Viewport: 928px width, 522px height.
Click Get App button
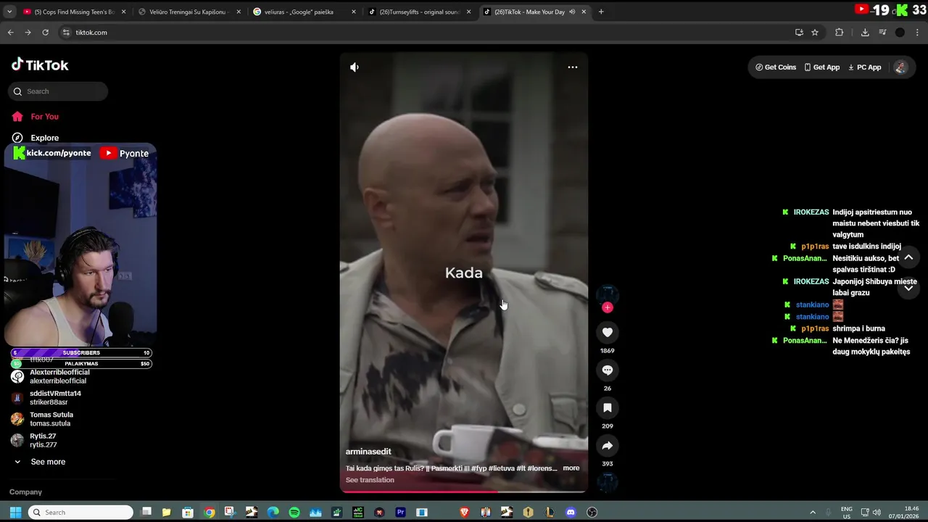pos(821,67)
